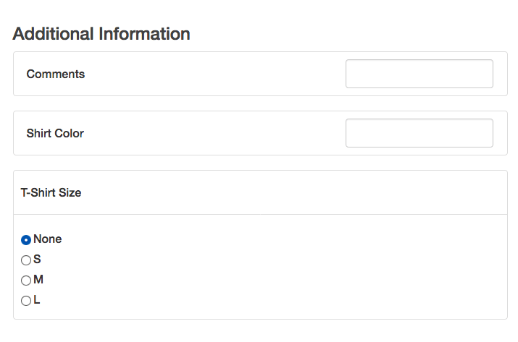Click the "None" option label text
This screenshot has height=342, width=518.
tap(48, 239)
